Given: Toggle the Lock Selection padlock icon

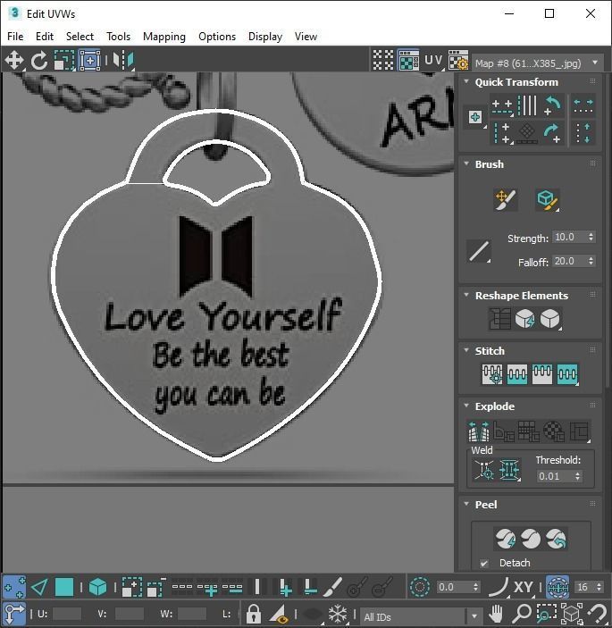Looking at the screenshot, I should tap(254, 613).
